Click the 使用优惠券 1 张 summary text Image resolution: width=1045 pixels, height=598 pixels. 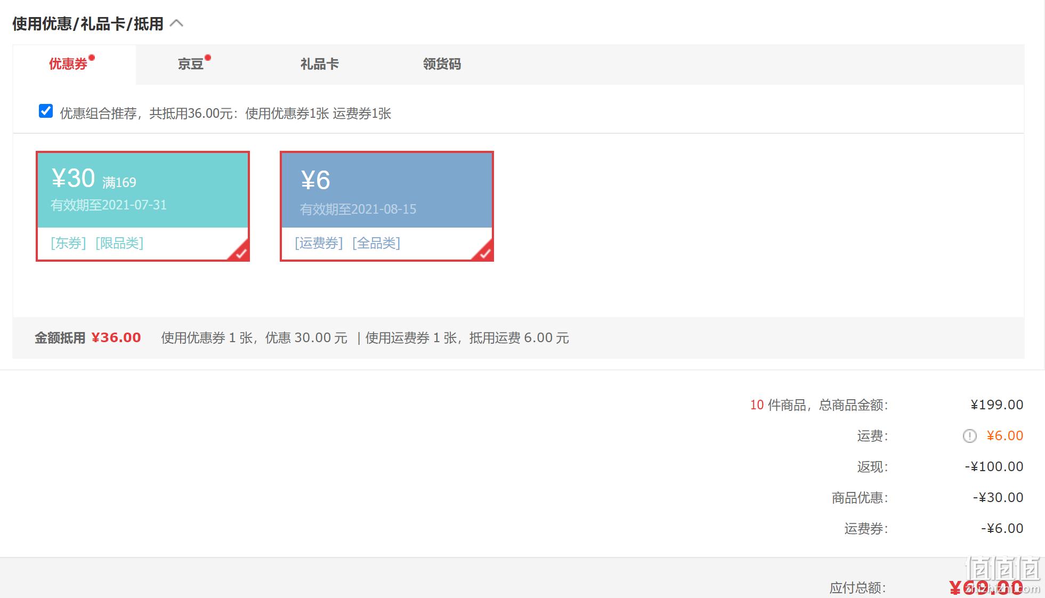[207, 338]
